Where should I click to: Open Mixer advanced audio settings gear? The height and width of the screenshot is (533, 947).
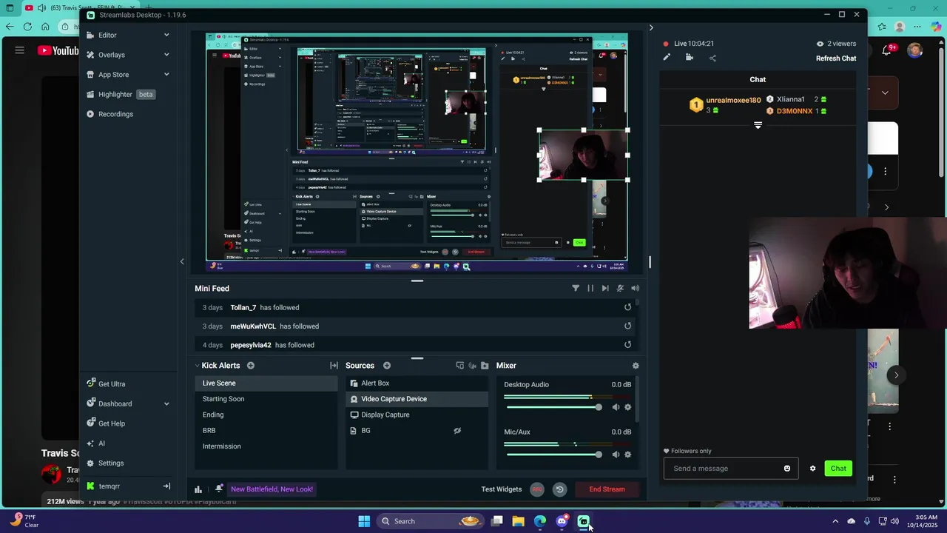pos(636,366)
